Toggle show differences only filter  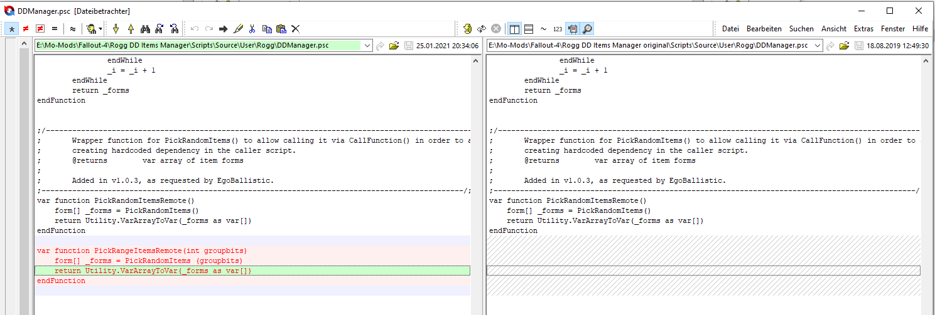(26, 29)
